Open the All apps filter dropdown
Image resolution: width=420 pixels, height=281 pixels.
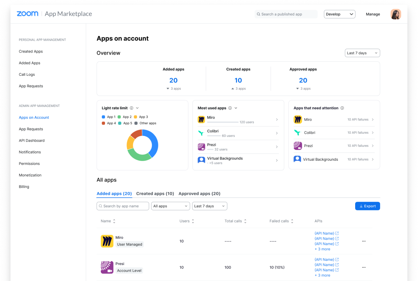170,206
